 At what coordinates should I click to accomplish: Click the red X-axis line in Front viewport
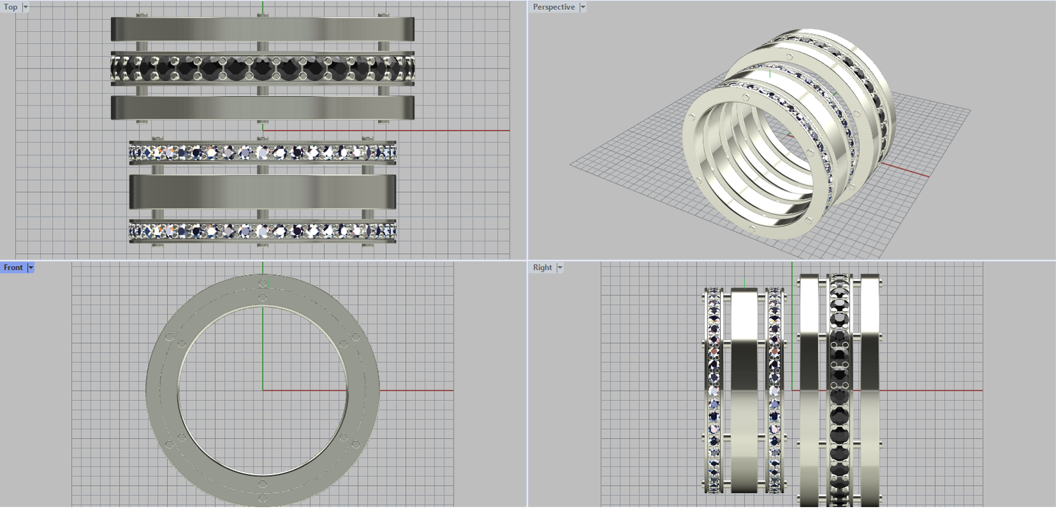pyautogui.click(x=416, y=390)
